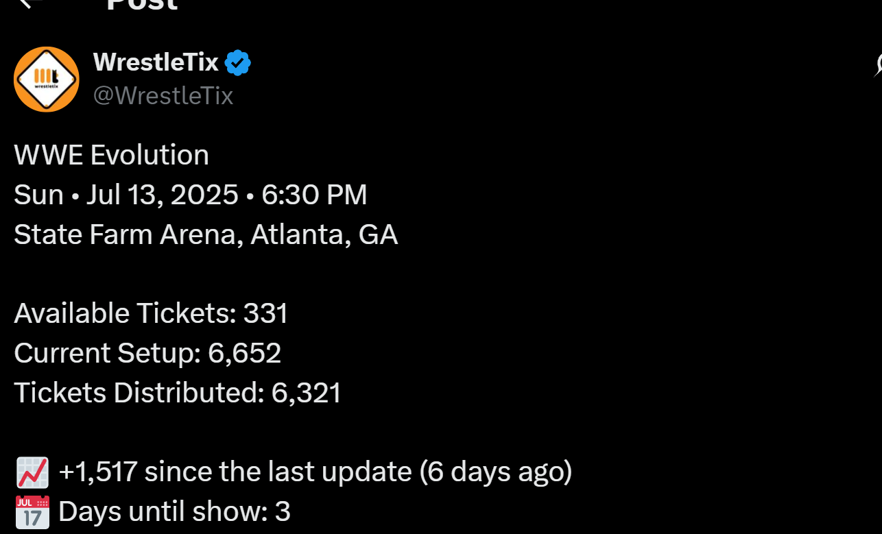This screenshot has height=534, width=882.
Task: Click the Post header title
Action: (x=142, y=5)
